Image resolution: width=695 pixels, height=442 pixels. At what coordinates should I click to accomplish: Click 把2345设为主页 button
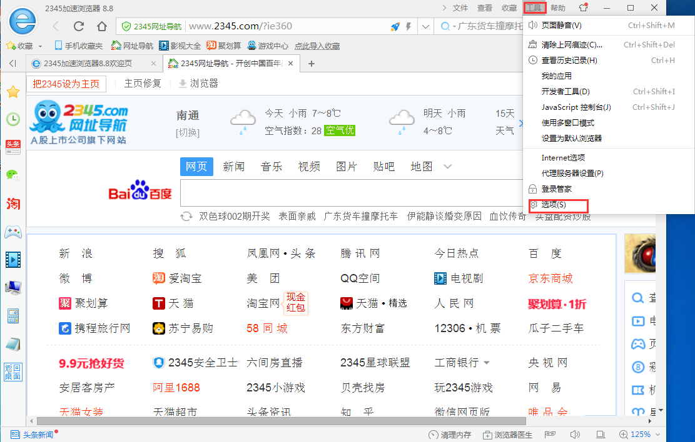[x=66, y=84]
